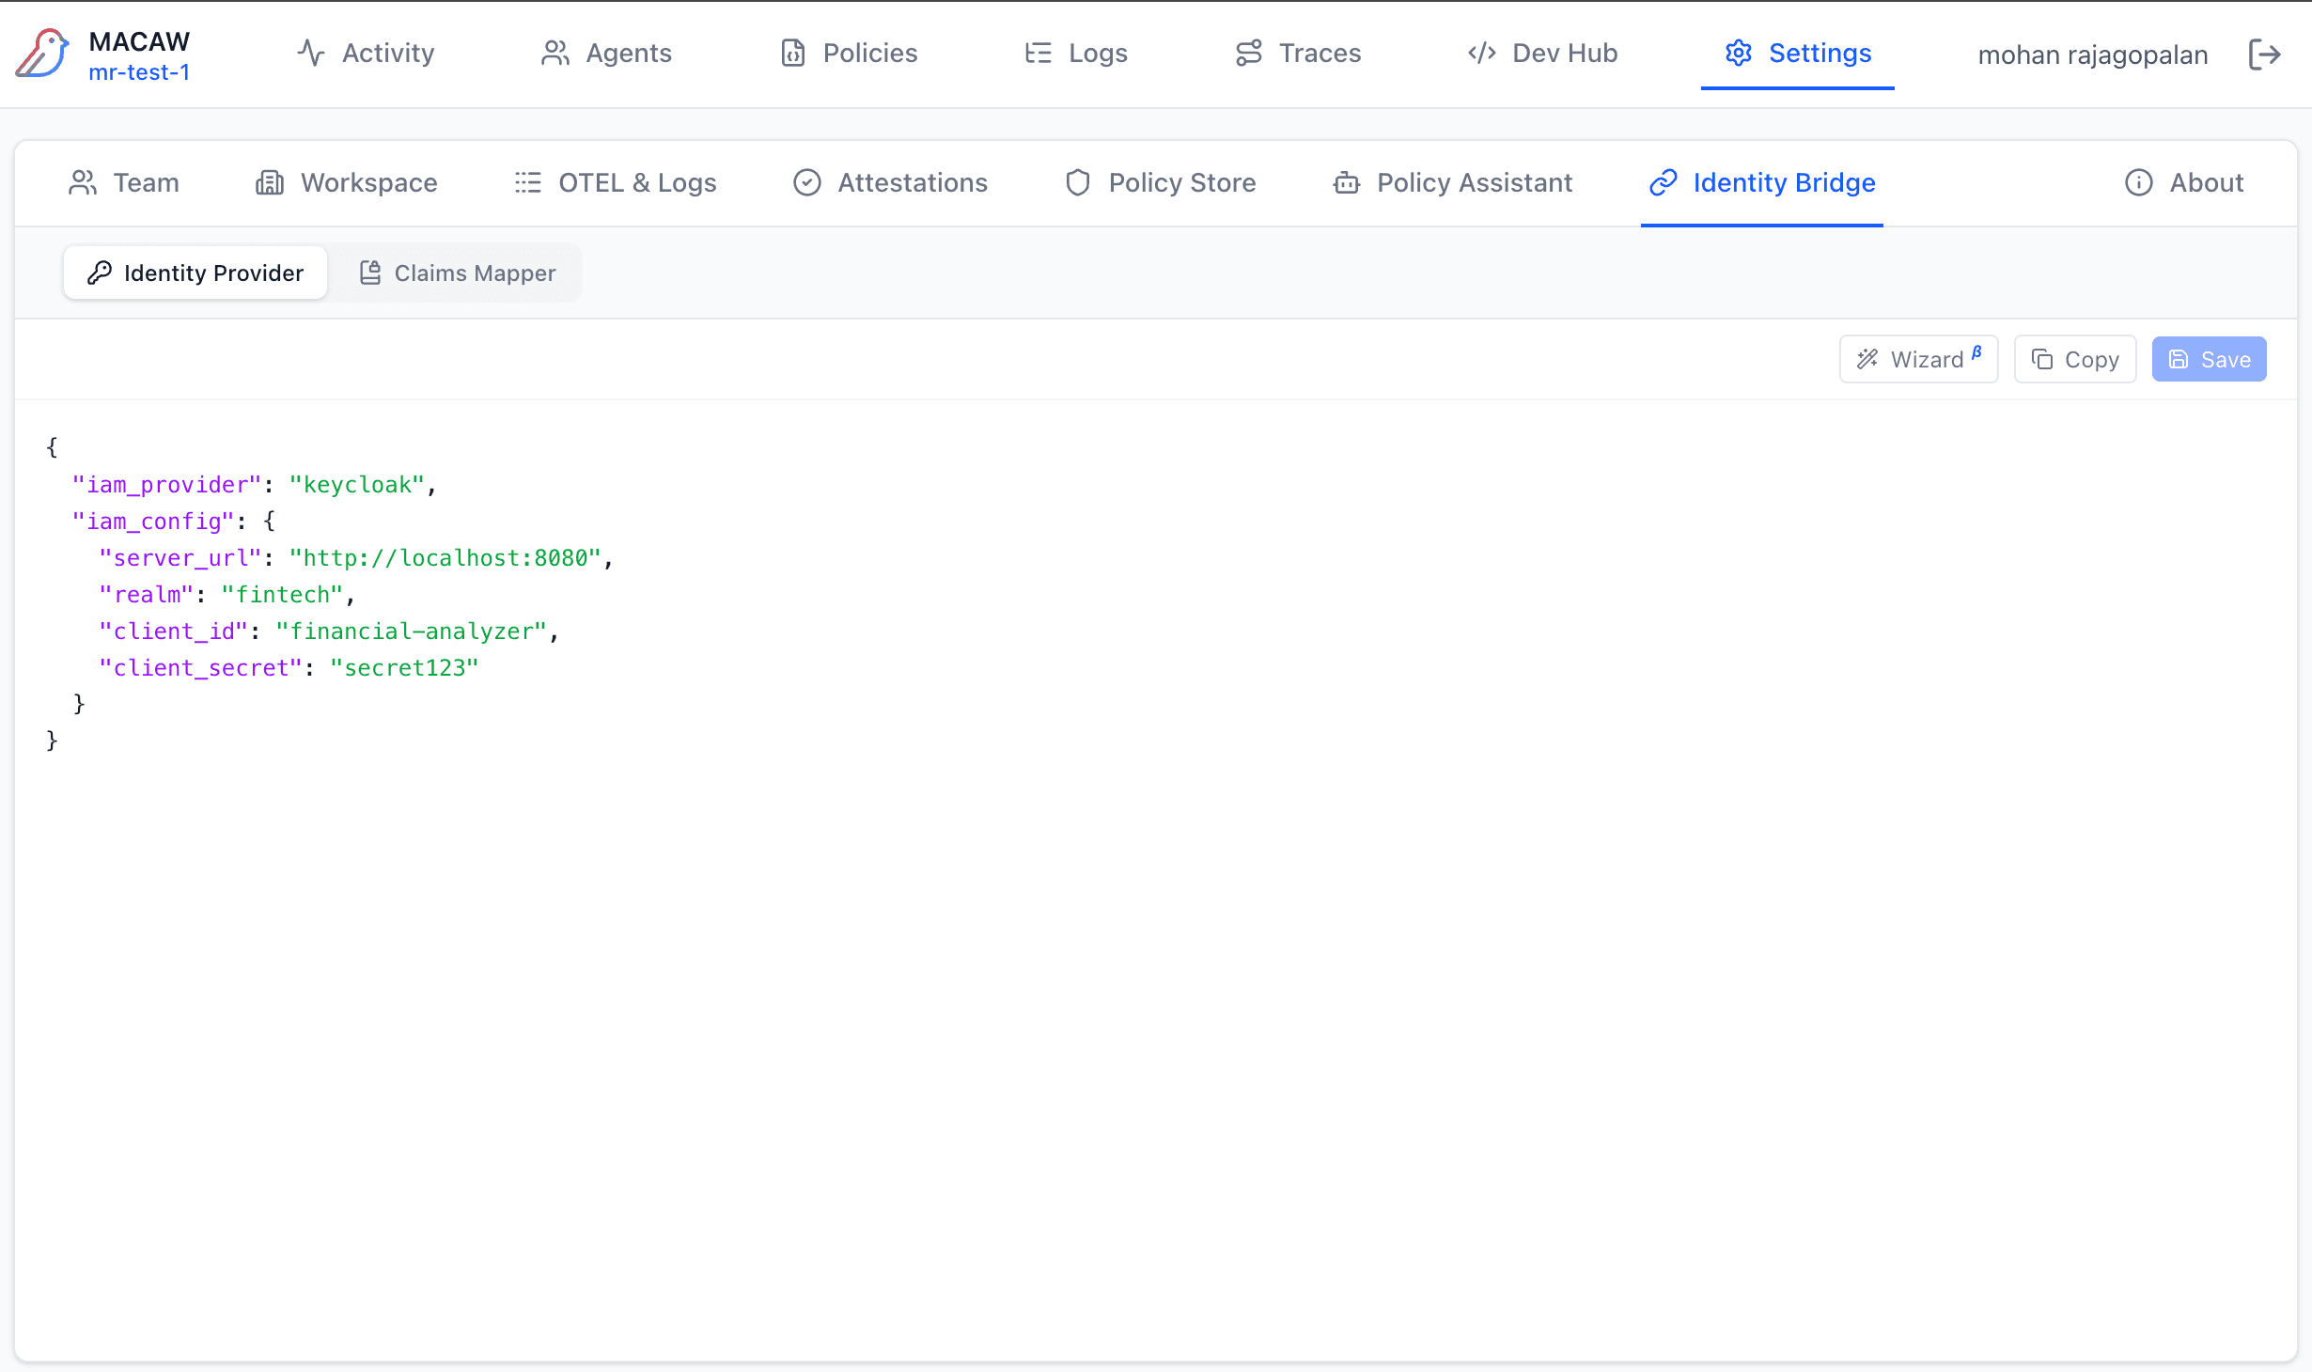Screen dimensions: 2312x1372
Task: Launch the Wizard beta button
Action: (1918, 359)
